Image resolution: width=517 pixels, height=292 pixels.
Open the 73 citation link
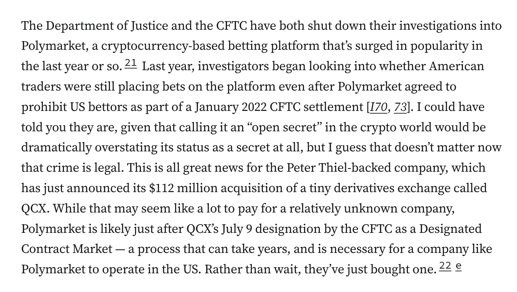400,107
